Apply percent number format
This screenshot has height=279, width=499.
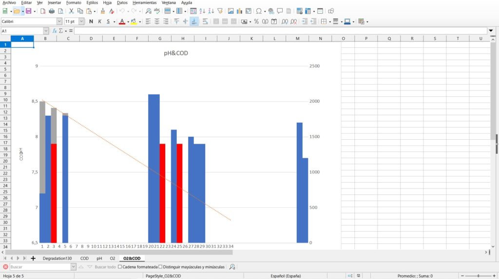pos(256,21)
